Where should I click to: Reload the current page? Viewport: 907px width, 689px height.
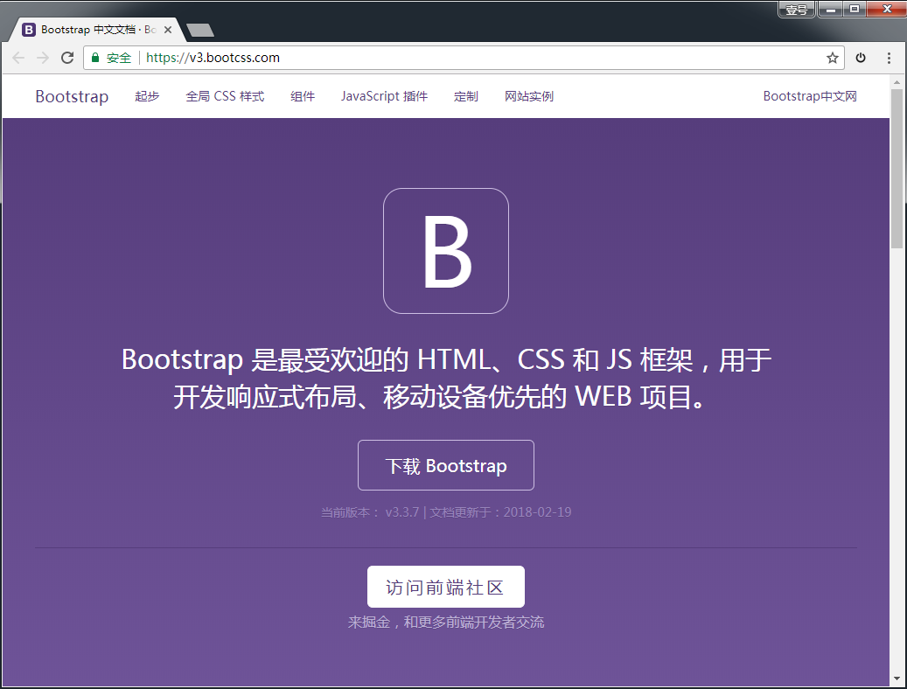[x=67, y=57]
